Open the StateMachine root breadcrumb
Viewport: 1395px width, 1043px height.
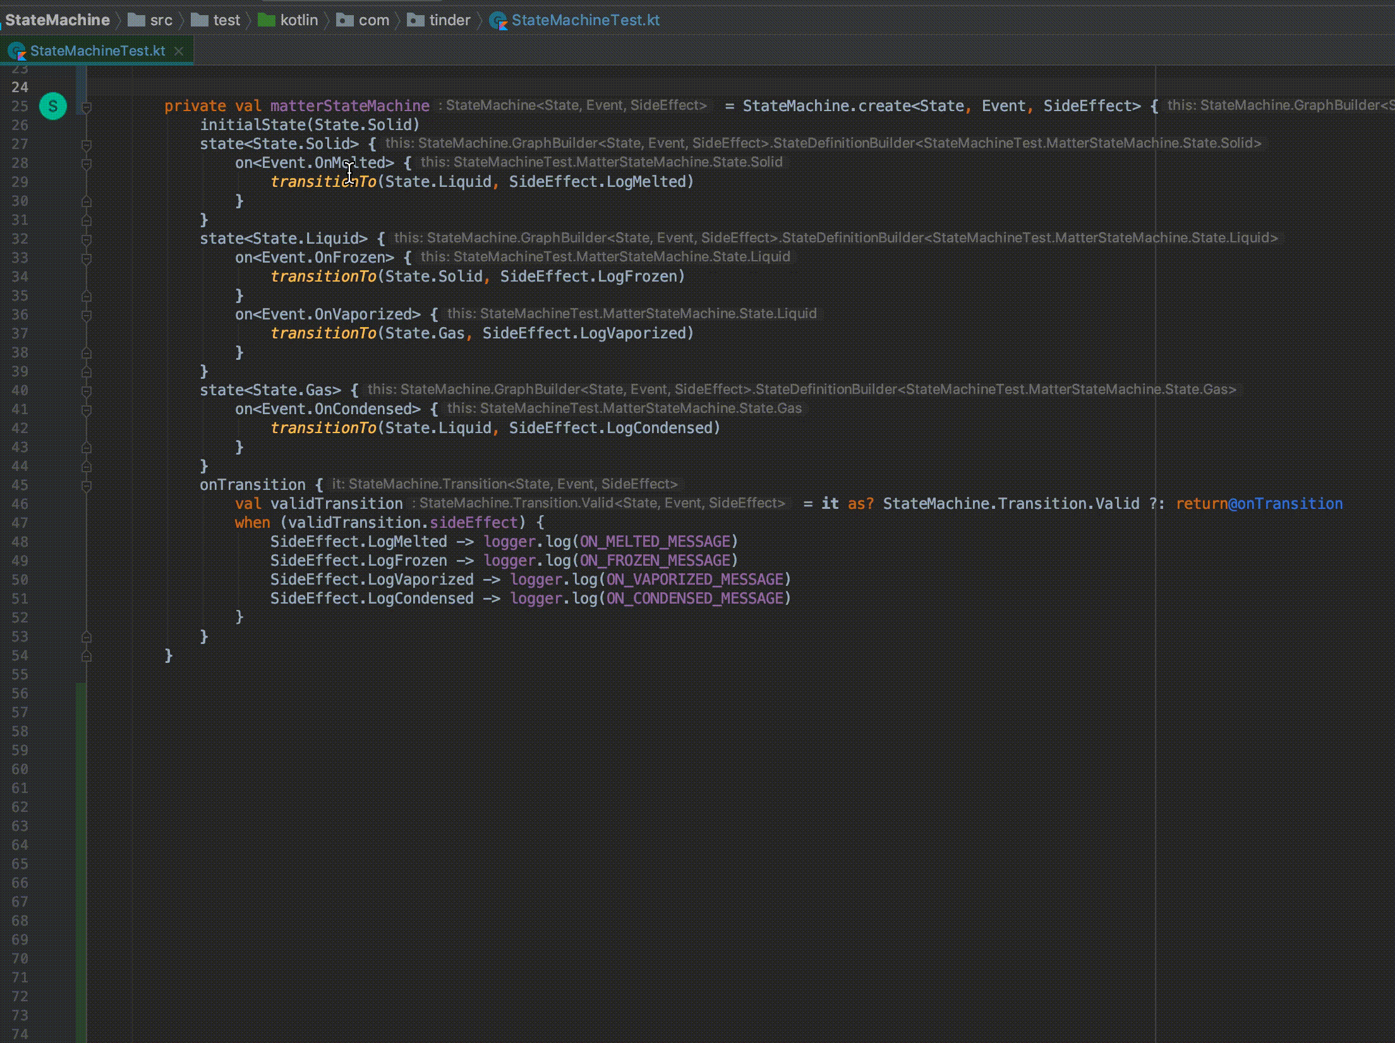coord(57,20)
